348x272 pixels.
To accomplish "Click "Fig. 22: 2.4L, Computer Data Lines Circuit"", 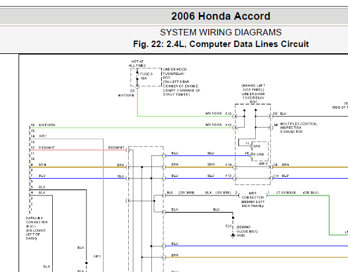I will click(220, 44).
